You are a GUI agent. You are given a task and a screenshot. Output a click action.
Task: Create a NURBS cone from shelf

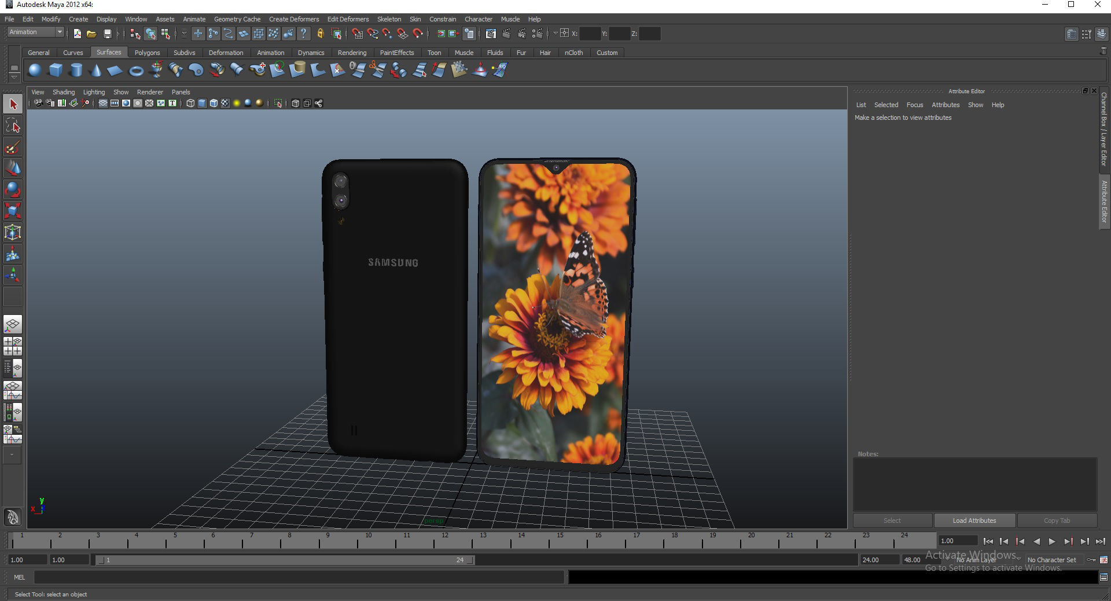[x=96, y=70]
